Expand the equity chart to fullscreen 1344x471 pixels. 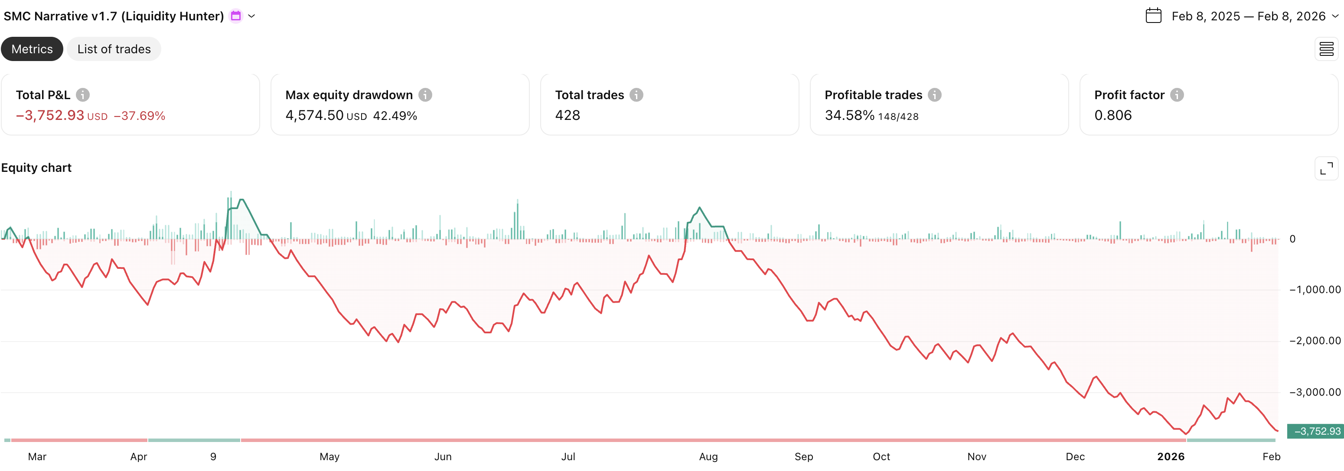[1326, 168]
